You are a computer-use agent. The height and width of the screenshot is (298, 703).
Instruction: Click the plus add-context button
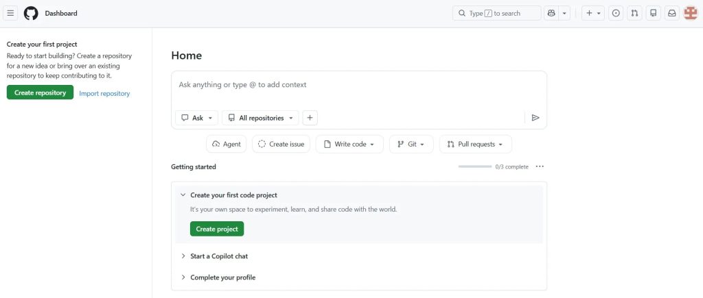310,118
